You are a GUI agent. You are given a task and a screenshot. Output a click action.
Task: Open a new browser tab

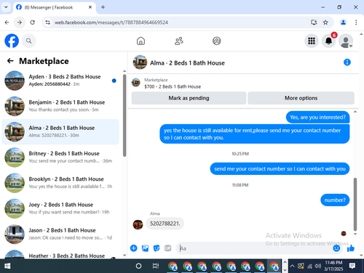(103, 7)
